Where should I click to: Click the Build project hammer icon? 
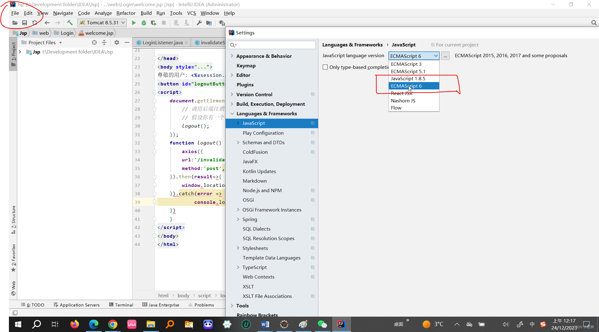[x=70, y=23]
